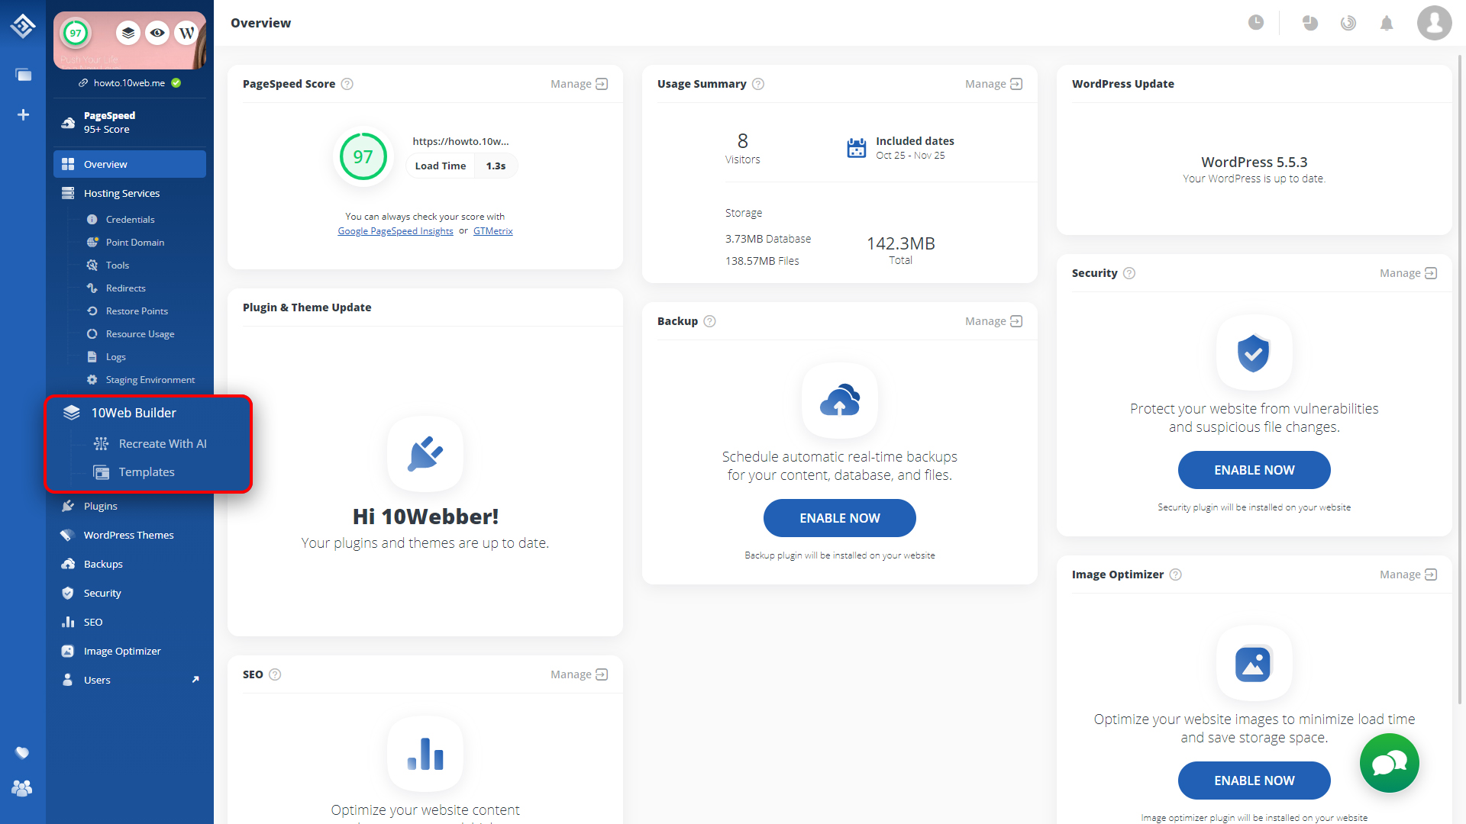
Task: Click the 10Web logo icon
Action: point(23,26)
